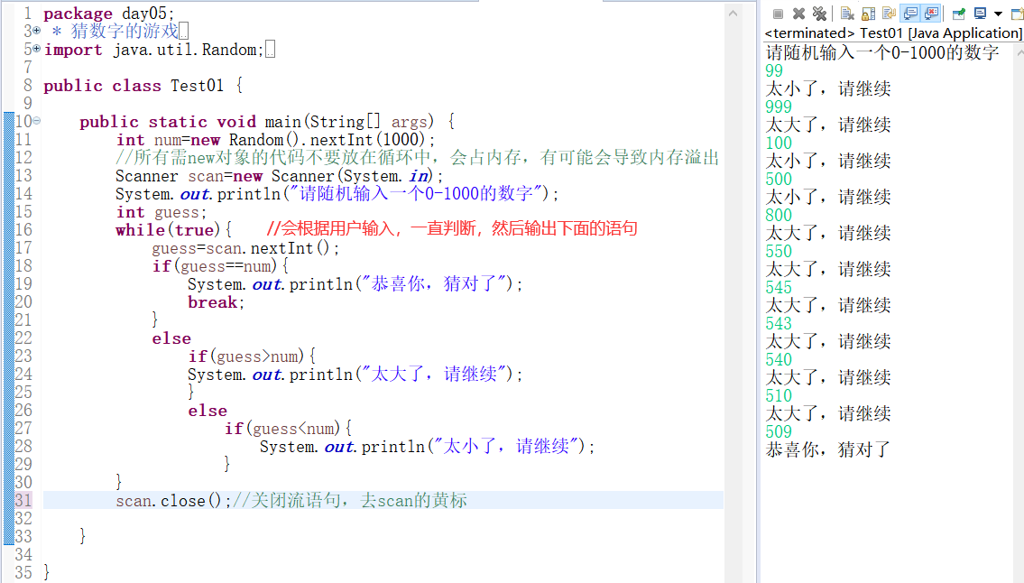This screenshot has width=1024, height=583.
Task: Click console output 恭喜你，猜对了
Action: point(828,449)
